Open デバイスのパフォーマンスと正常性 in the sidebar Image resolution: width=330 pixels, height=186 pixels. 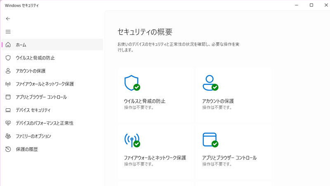52,123
